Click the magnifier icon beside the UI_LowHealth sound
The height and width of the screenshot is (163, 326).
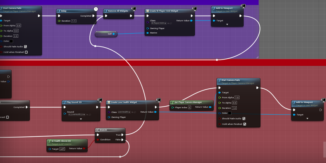(x=90, y=115)
